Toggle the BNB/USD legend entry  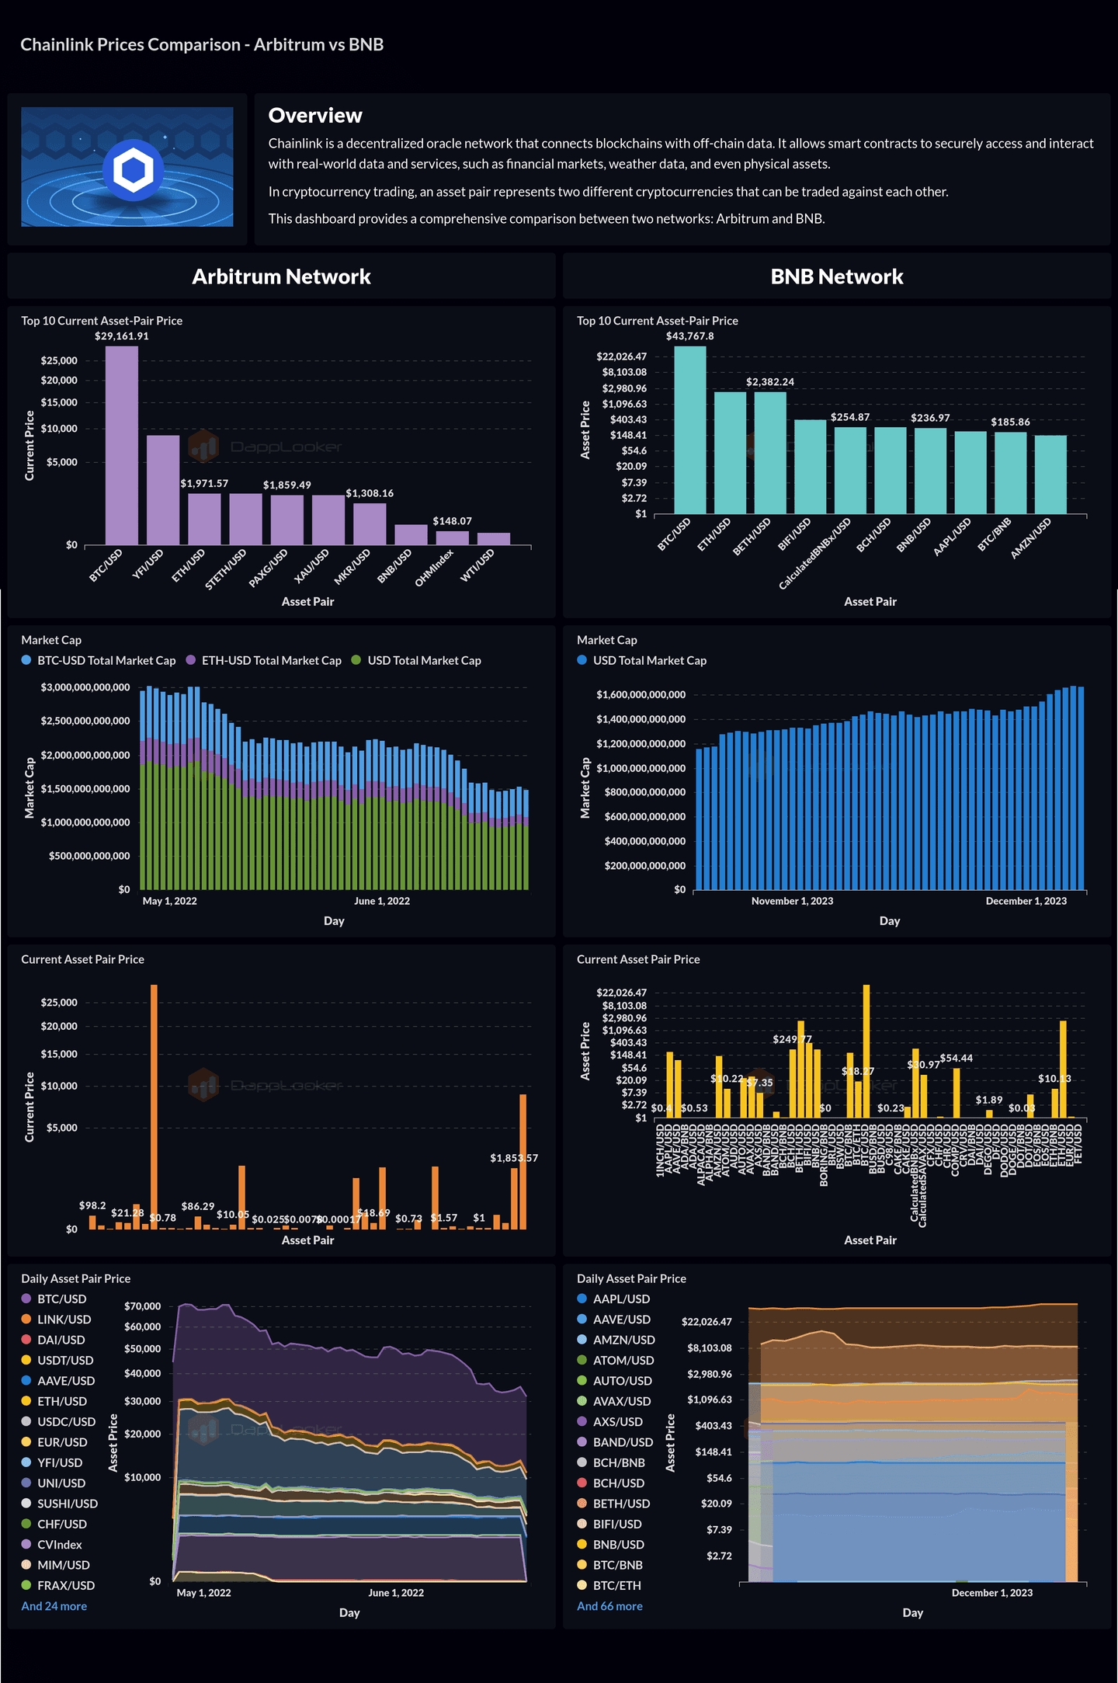pyautogui.click(x=611, y=1545)
